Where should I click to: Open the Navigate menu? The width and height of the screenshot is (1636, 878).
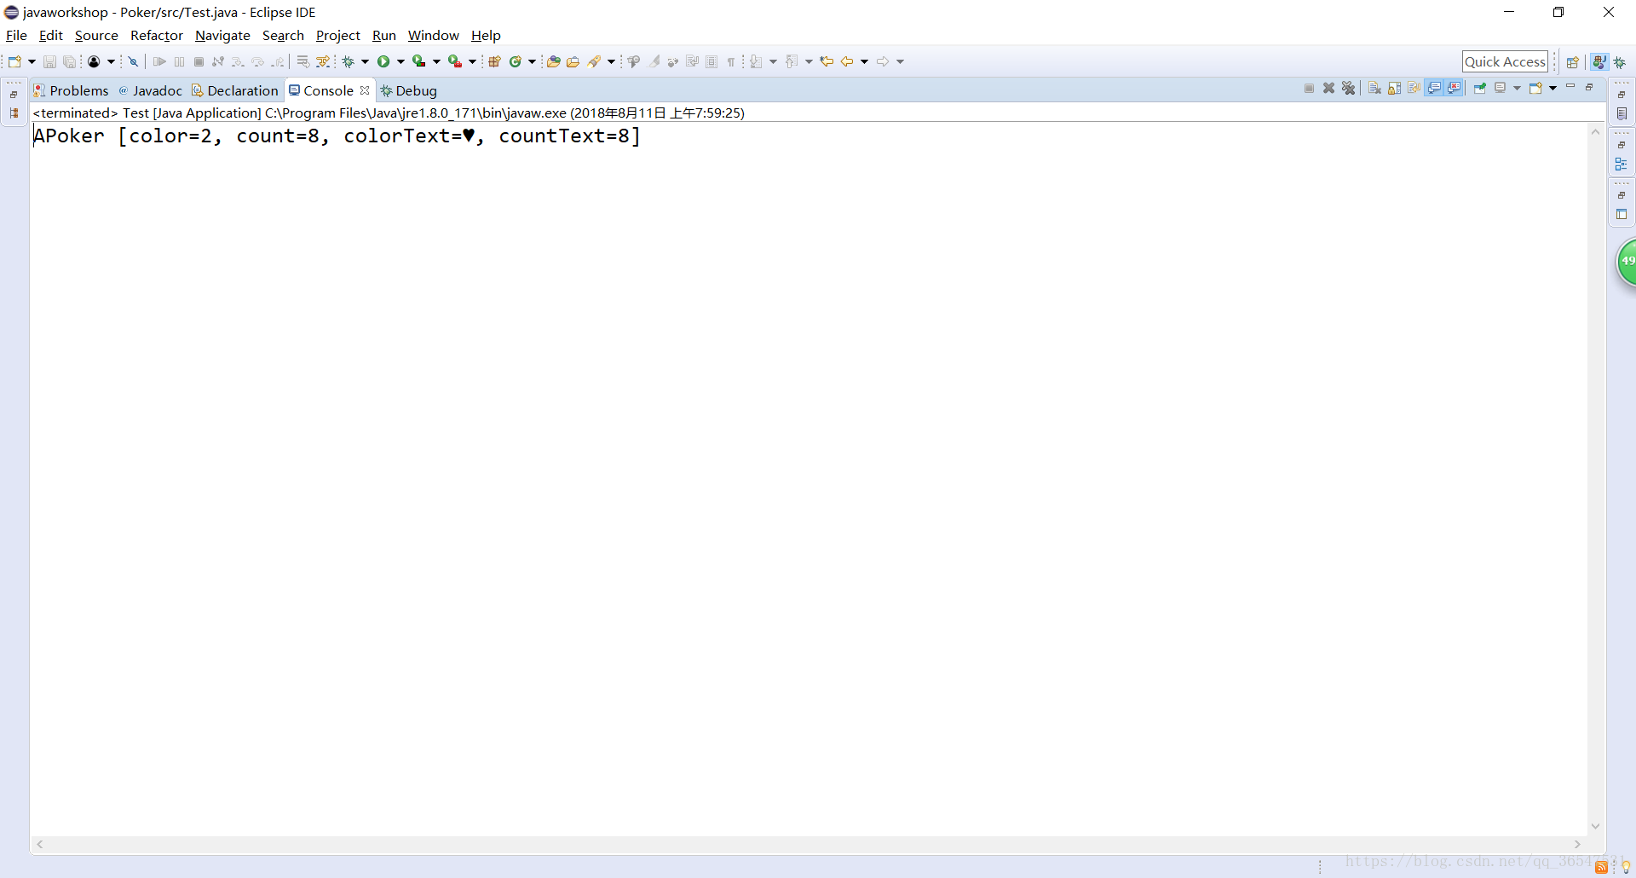pos(222,35)
